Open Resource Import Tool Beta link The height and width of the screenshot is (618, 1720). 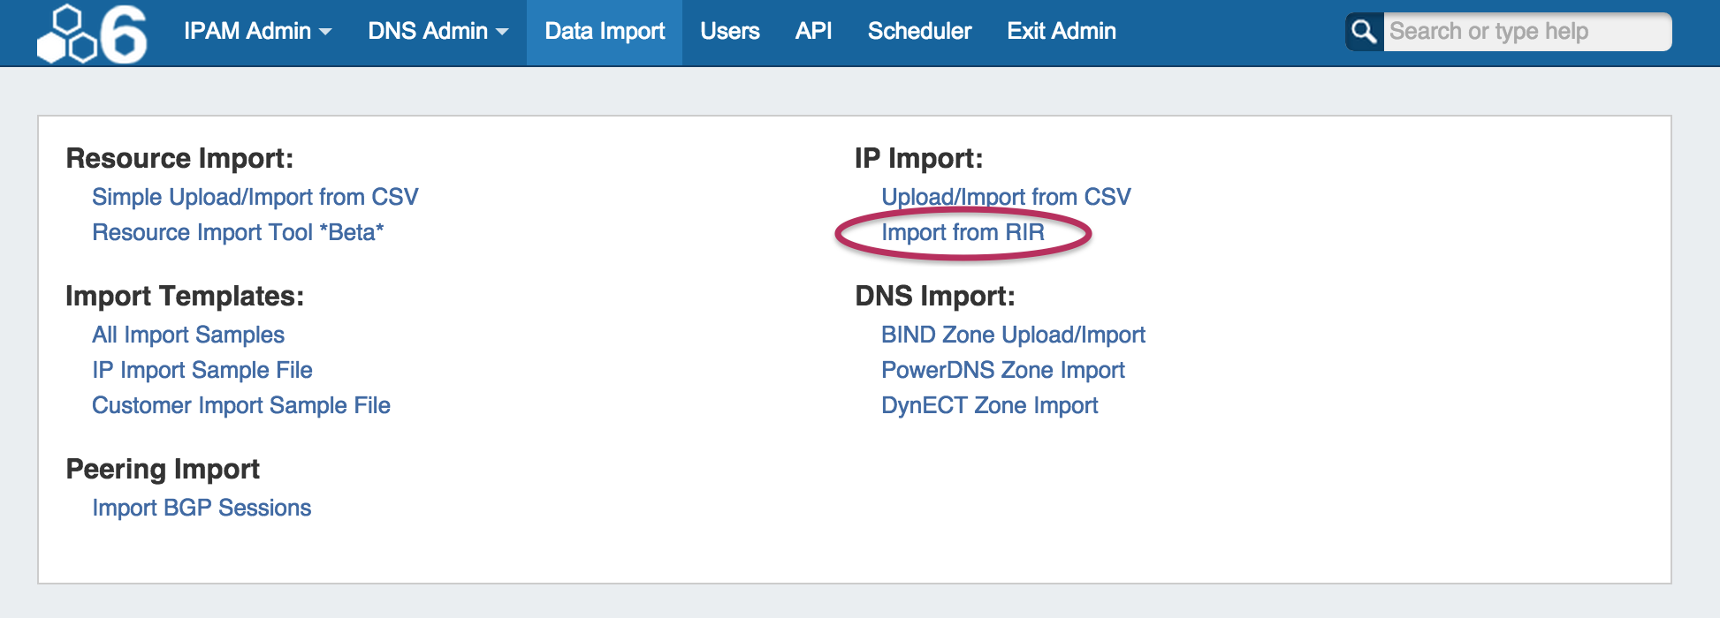click(238, 232)
